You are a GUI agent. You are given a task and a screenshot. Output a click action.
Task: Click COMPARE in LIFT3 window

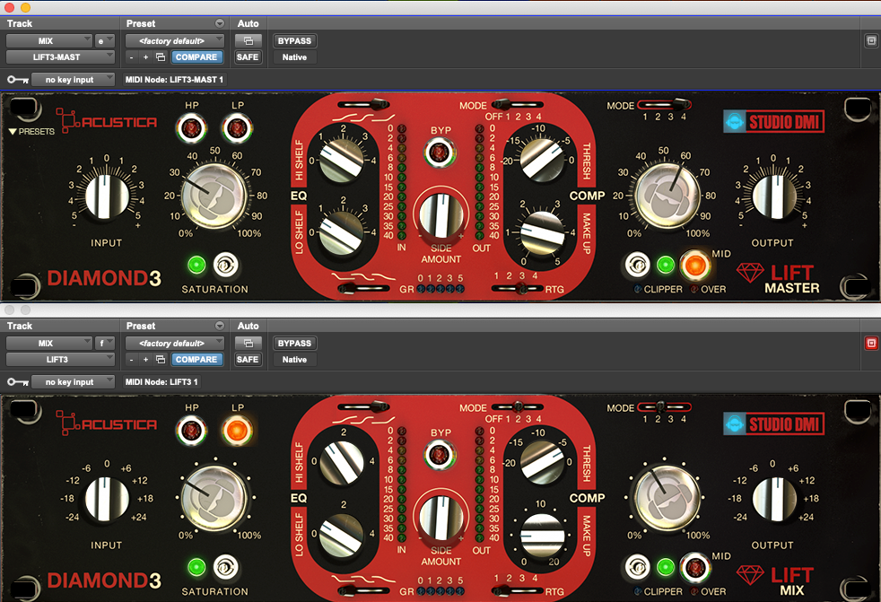[196, 360]
